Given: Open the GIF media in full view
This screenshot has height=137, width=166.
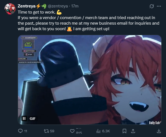Looking at the screenshot, I should point(90,80).
